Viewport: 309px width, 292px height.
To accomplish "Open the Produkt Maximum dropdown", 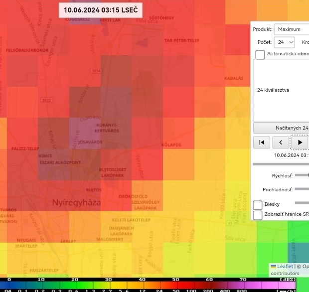I will [x=292, y=29].
